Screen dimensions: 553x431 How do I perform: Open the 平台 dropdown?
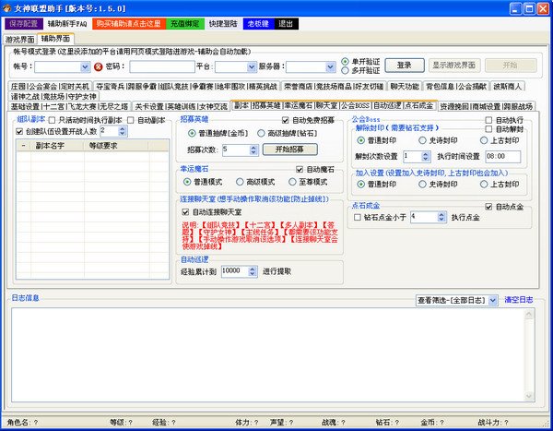point(252,66)
